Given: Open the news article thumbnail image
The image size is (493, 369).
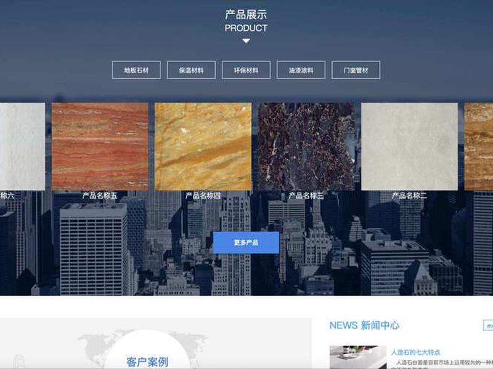Looking at the screenshot, I should click(x=358, y=357).
